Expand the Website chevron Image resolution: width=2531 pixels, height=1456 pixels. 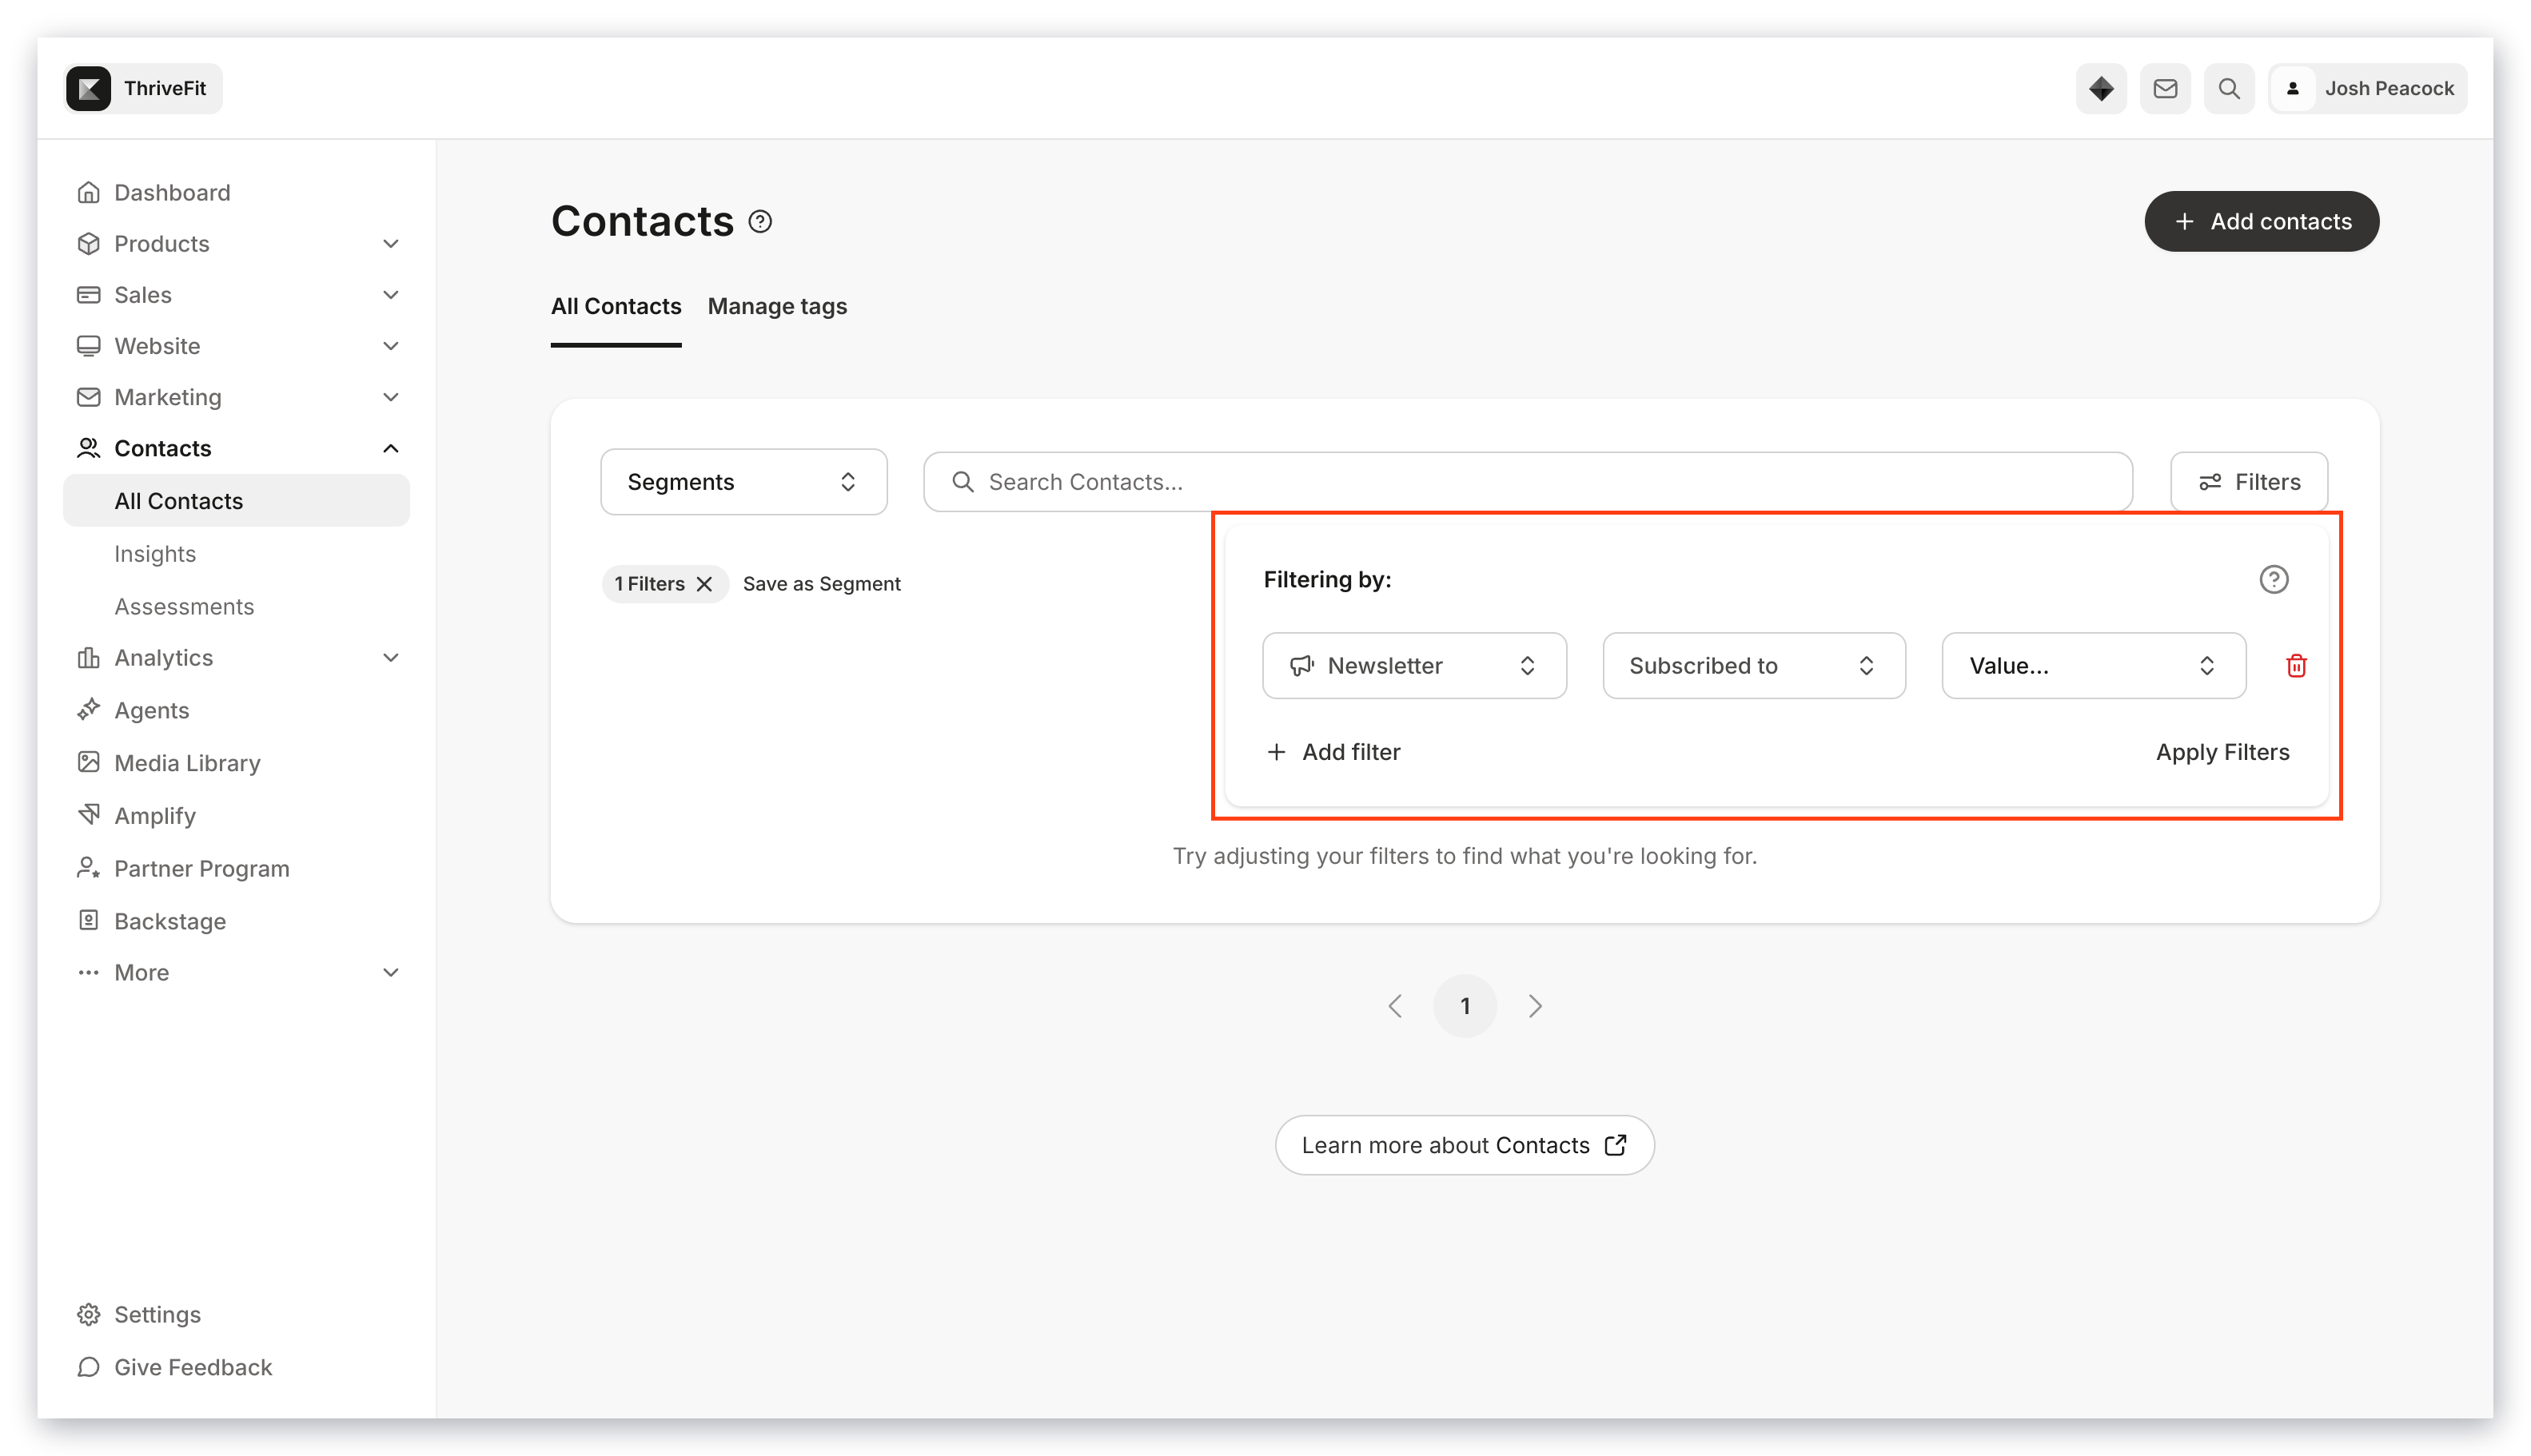[391, 345]
